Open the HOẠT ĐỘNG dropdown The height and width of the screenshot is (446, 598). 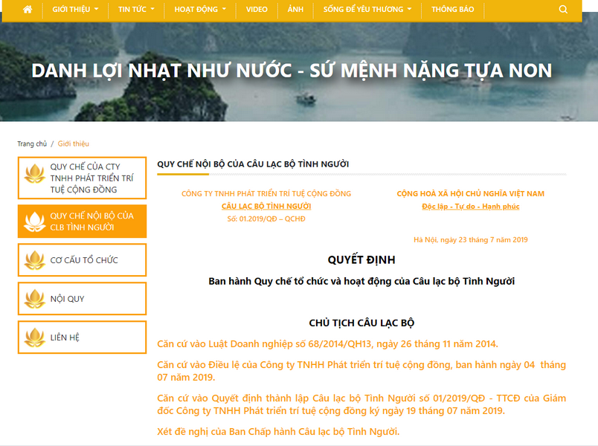tap(198, 10)
